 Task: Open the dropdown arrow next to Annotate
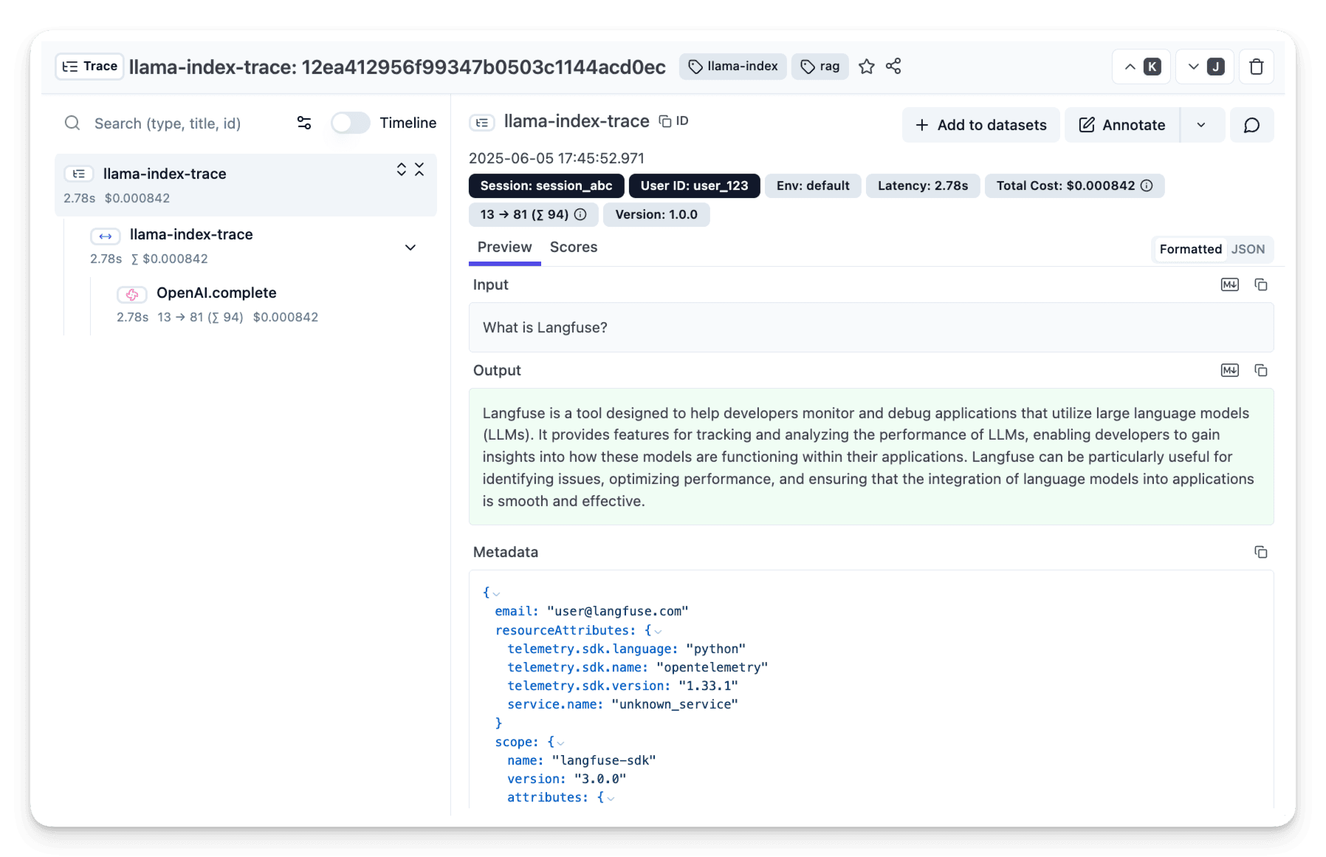[1201, 125]
